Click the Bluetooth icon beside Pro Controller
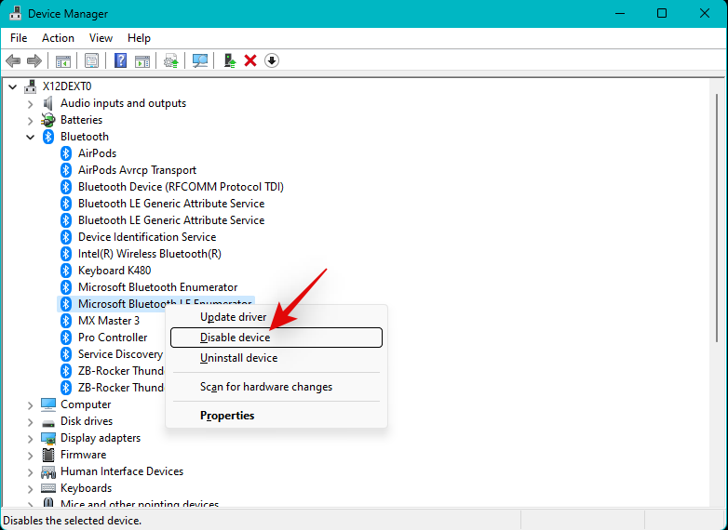 point(66,338)
